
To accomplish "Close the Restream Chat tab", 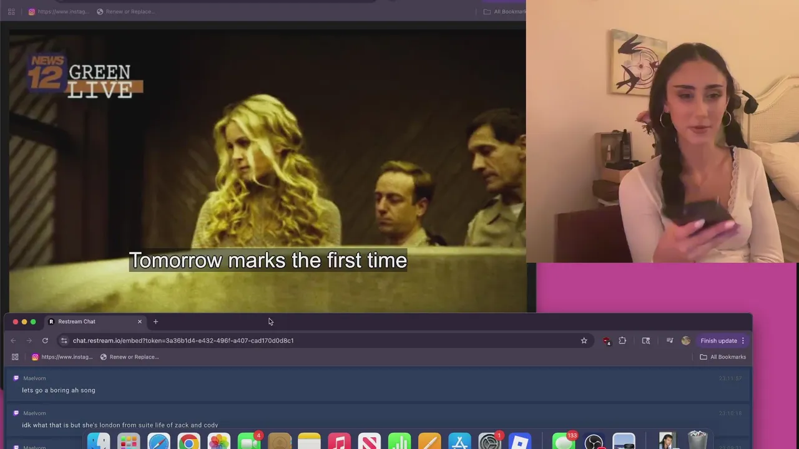I will pos(140,322).
